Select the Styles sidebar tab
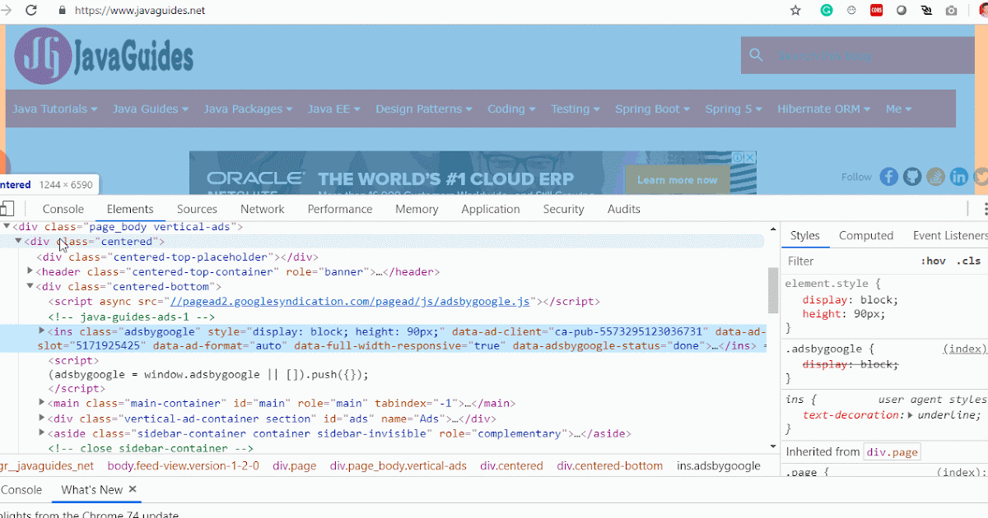 [805, 235]
